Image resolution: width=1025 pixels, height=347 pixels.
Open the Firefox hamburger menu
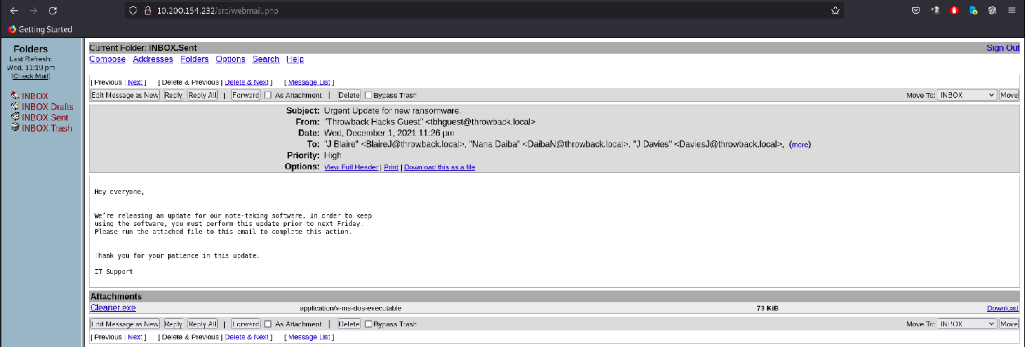[x=1011, y=10]
